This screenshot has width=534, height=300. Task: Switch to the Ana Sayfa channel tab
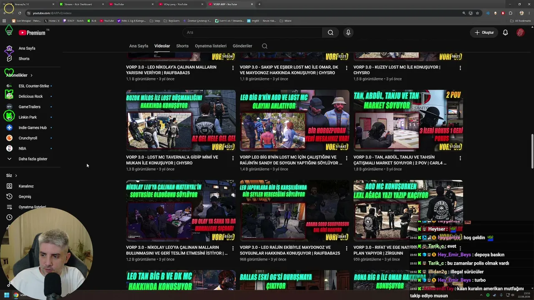pyautogui.click(x=139, y=46)
